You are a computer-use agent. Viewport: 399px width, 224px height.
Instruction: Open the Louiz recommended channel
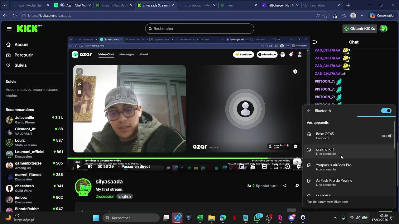[34, 142]
